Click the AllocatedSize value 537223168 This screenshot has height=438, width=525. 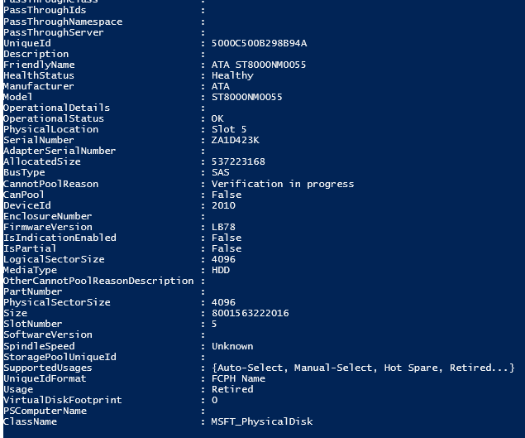pyautogui.click(x=238, y=161)
